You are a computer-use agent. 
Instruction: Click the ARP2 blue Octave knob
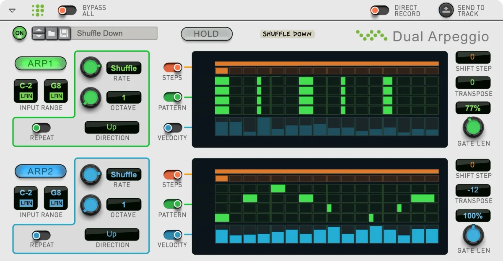(x=91, y=205)
